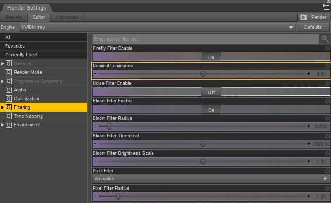Switch to the Advanced tab
This screenshot has width=331, height=203.
(x=67, y=17)
